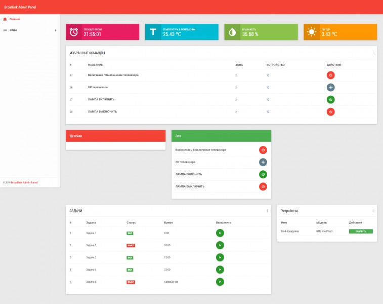
Task: Click 'УСТРОЙСТВО' column header
Action: click(x=275, y=65)
